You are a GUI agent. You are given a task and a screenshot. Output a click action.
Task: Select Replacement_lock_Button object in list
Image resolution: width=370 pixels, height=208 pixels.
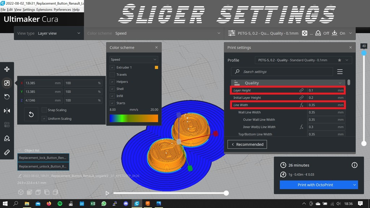point(43,158)
